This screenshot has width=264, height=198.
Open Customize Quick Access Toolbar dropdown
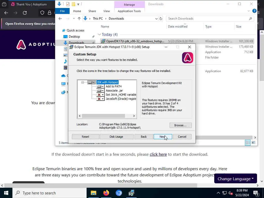(x=78, y=4)
